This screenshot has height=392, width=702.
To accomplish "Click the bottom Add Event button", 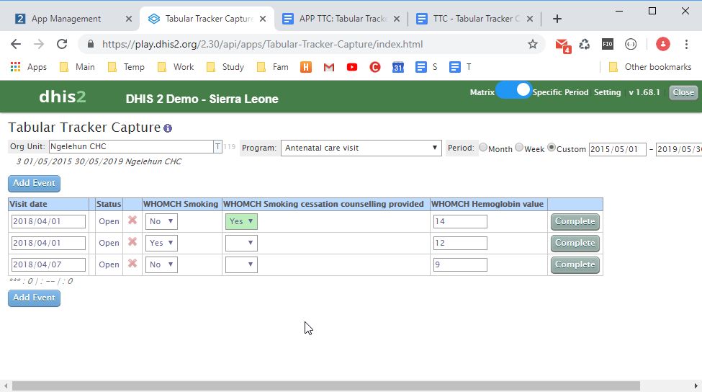I will (34, 298).
